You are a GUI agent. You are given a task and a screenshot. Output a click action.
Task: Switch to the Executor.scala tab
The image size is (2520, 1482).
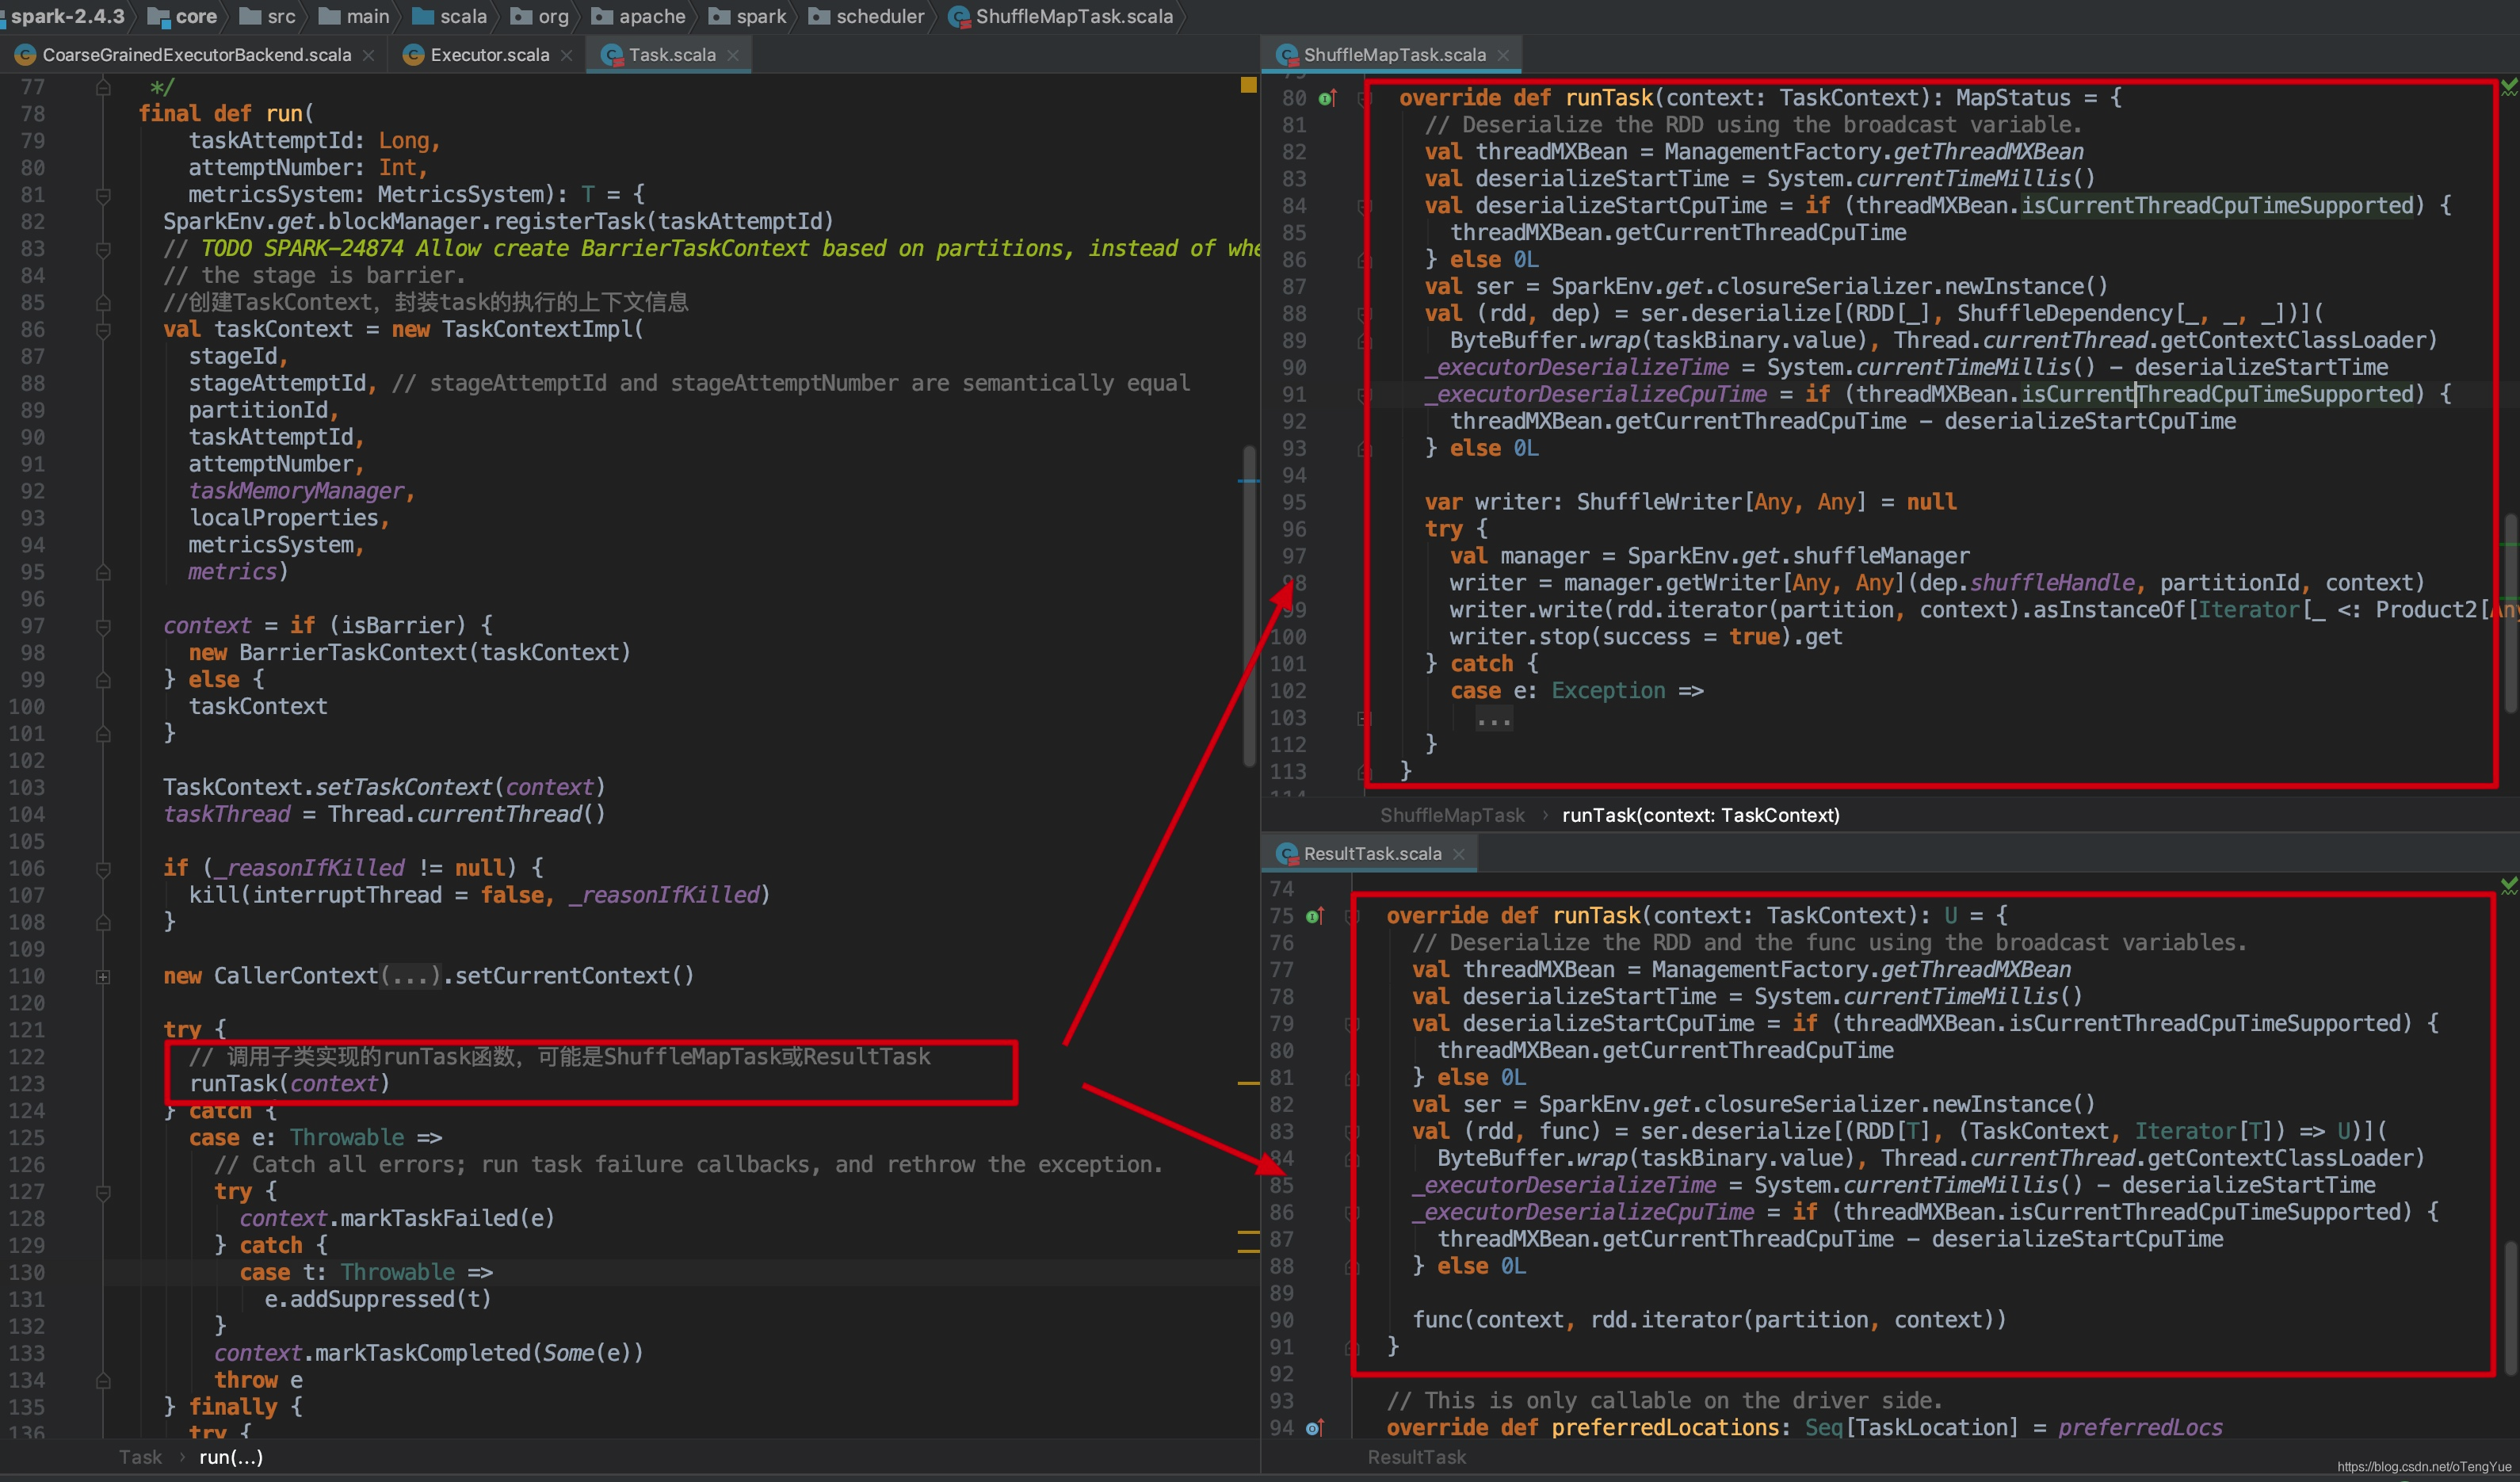click(489, 55)
